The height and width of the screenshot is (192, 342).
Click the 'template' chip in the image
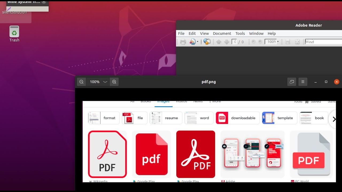tap(280, 118)
